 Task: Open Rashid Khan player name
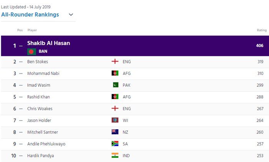[38, 97]
